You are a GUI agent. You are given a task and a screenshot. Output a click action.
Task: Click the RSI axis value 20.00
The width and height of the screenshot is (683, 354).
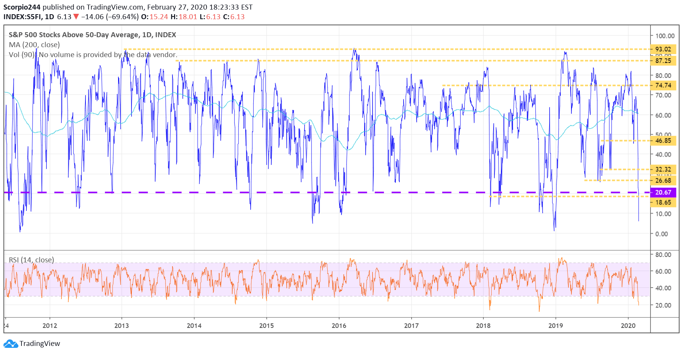[663, 306]
